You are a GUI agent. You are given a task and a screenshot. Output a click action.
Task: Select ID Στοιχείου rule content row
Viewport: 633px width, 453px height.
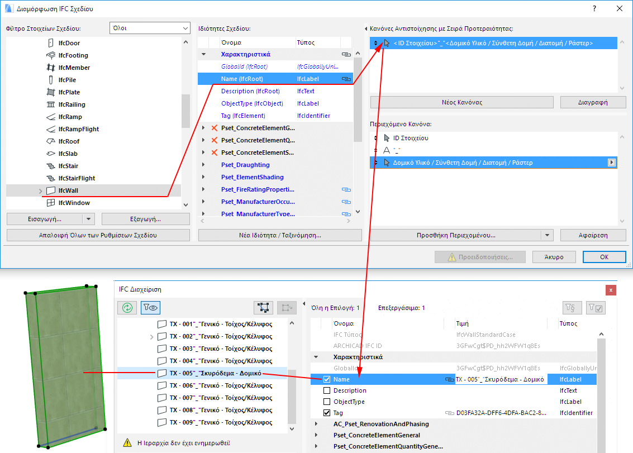click(x=493, y=139)
